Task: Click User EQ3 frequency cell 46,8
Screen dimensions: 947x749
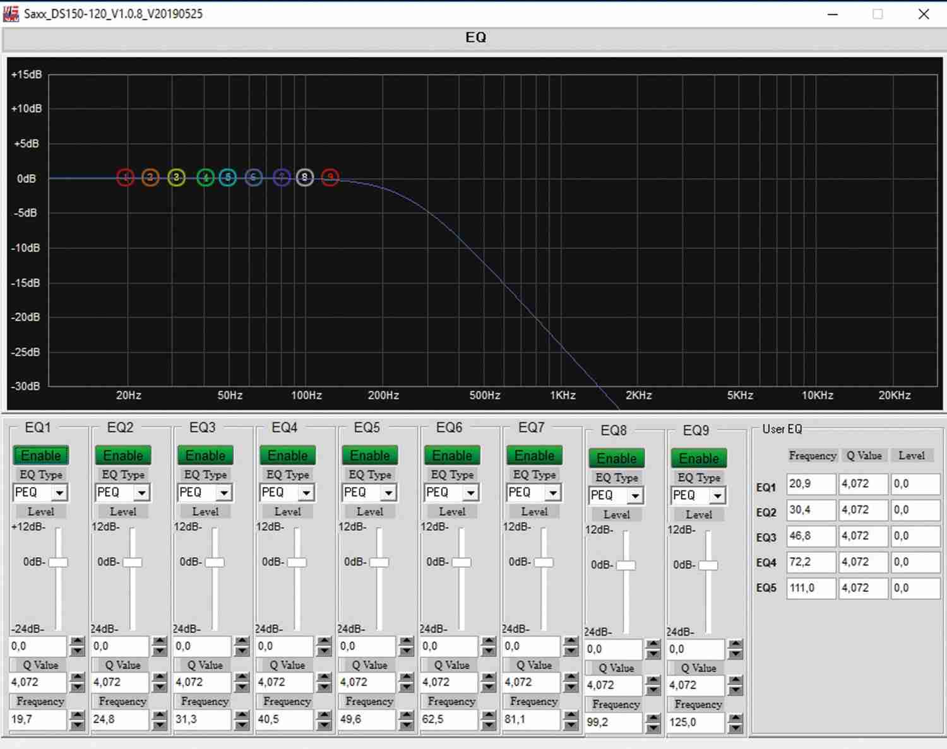Action: coord(811,536)
